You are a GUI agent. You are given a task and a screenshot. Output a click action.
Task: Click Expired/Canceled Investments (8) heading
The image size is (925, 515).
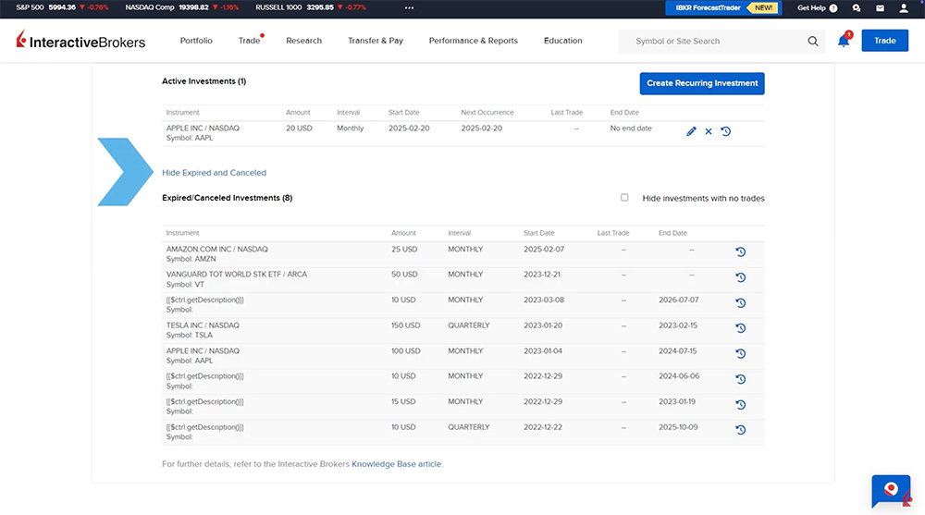pos(228,198)
